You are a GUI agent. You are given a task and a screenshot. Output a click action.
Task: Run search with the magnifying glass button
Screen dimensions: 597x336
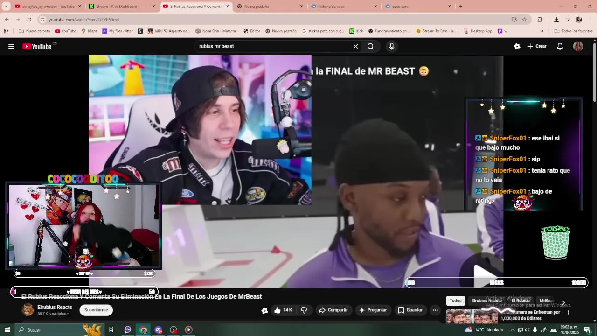(x=370, y=46)
